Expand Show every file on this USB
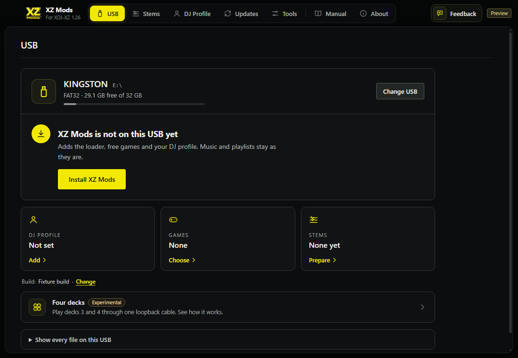This screenshot has width=518, height=358. (227, 340)
